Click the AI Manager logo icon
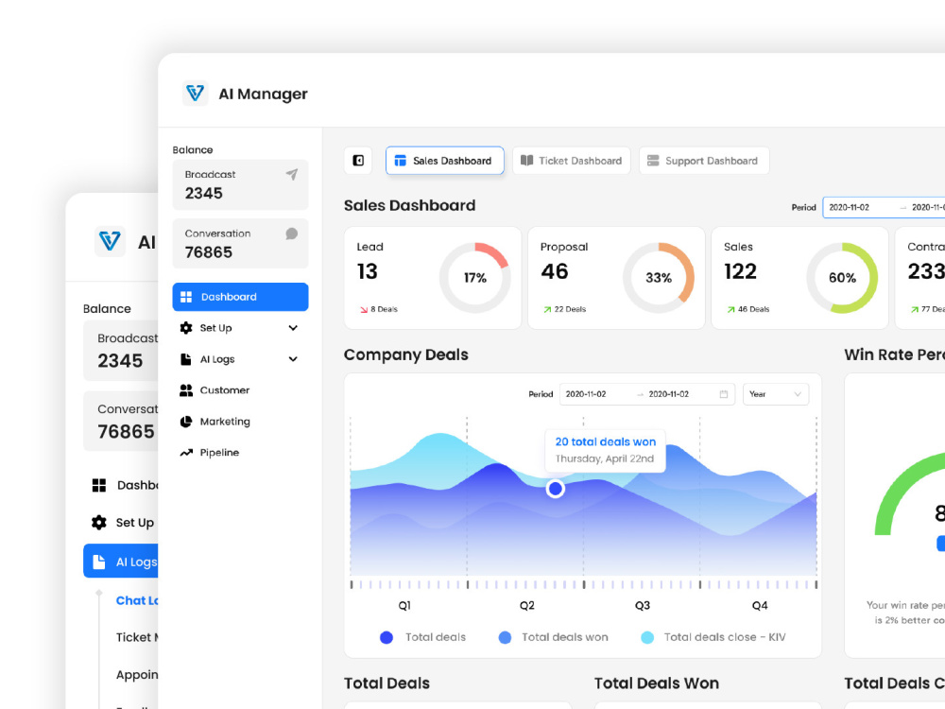945x709 pixels. pos(195,94)
